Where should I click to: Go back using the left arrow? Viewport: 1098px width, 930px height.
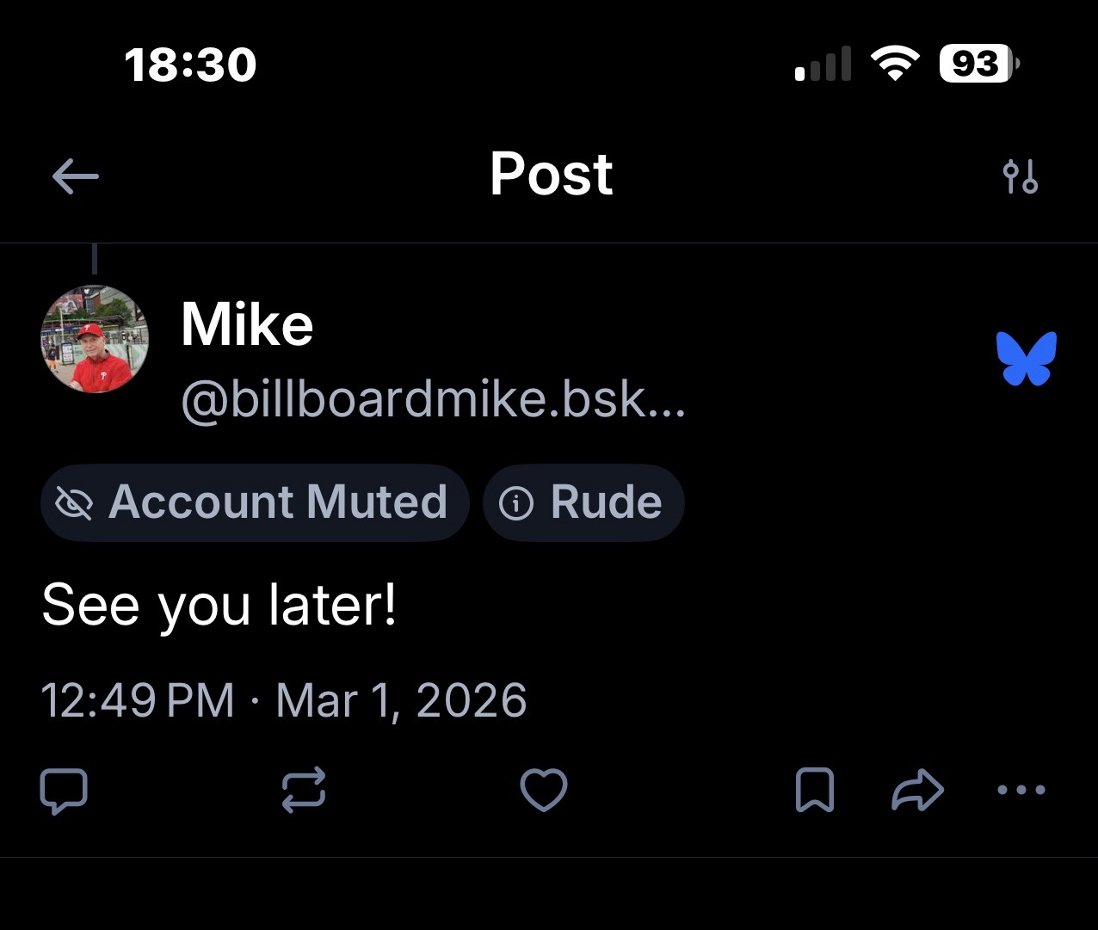click(x=76, y=177)
